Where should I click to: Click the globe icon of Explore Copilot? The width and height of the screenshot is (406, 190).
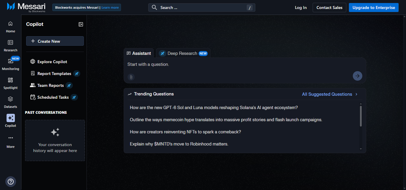click(33, 62)
